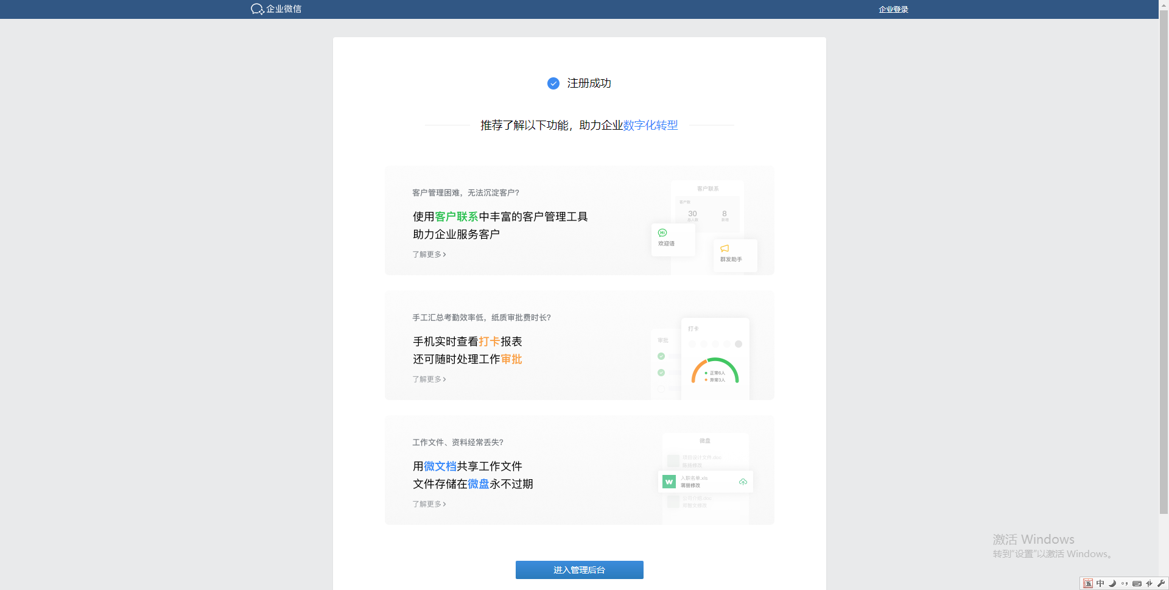Toggle the 中 Chinese/English input mode
Image resolution: width=1169 pixels, height=590 pixels.
pyautogui.click(x=1100, y=583)
